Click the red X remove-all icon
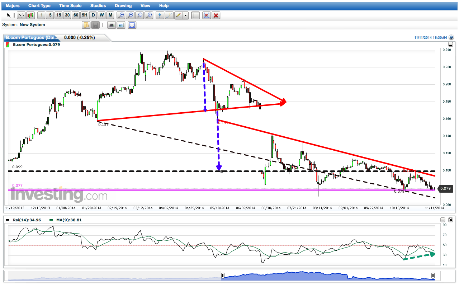 click(216, 15)
